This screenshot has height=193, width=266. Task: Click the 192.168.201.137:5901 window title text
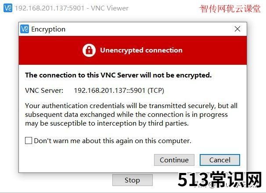pos(72,8)
